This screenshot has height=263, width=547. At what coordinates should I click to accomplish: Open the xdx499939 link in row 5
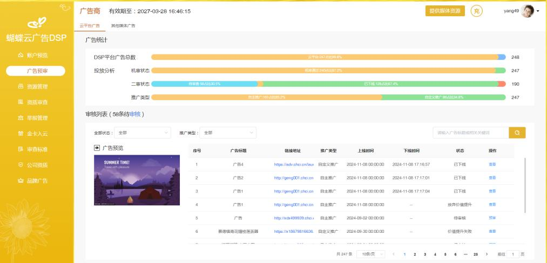(x=294, y=218)
